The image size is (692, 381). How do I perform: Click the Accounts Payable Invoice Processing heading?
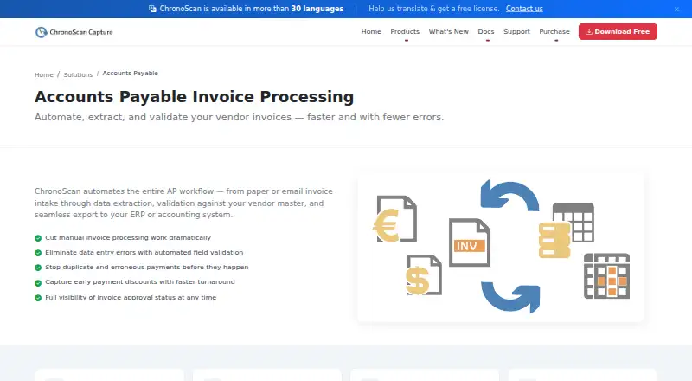[x=194, y=97]
